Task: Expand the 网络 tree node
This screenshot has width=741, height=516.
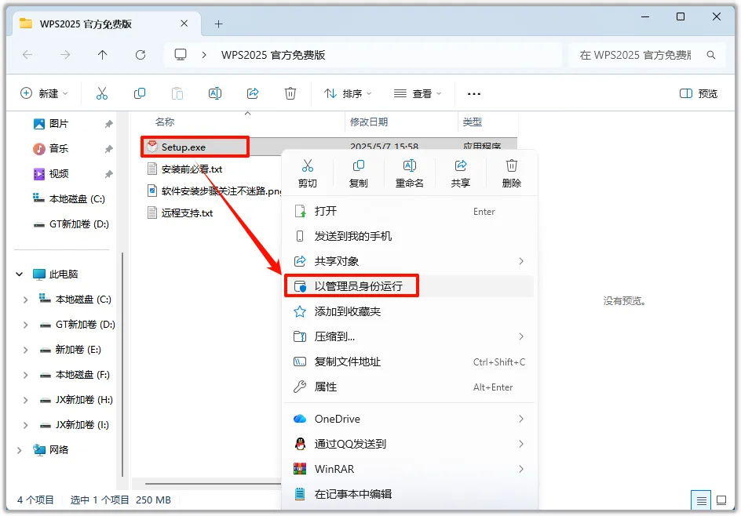Action: click(20, 450)
